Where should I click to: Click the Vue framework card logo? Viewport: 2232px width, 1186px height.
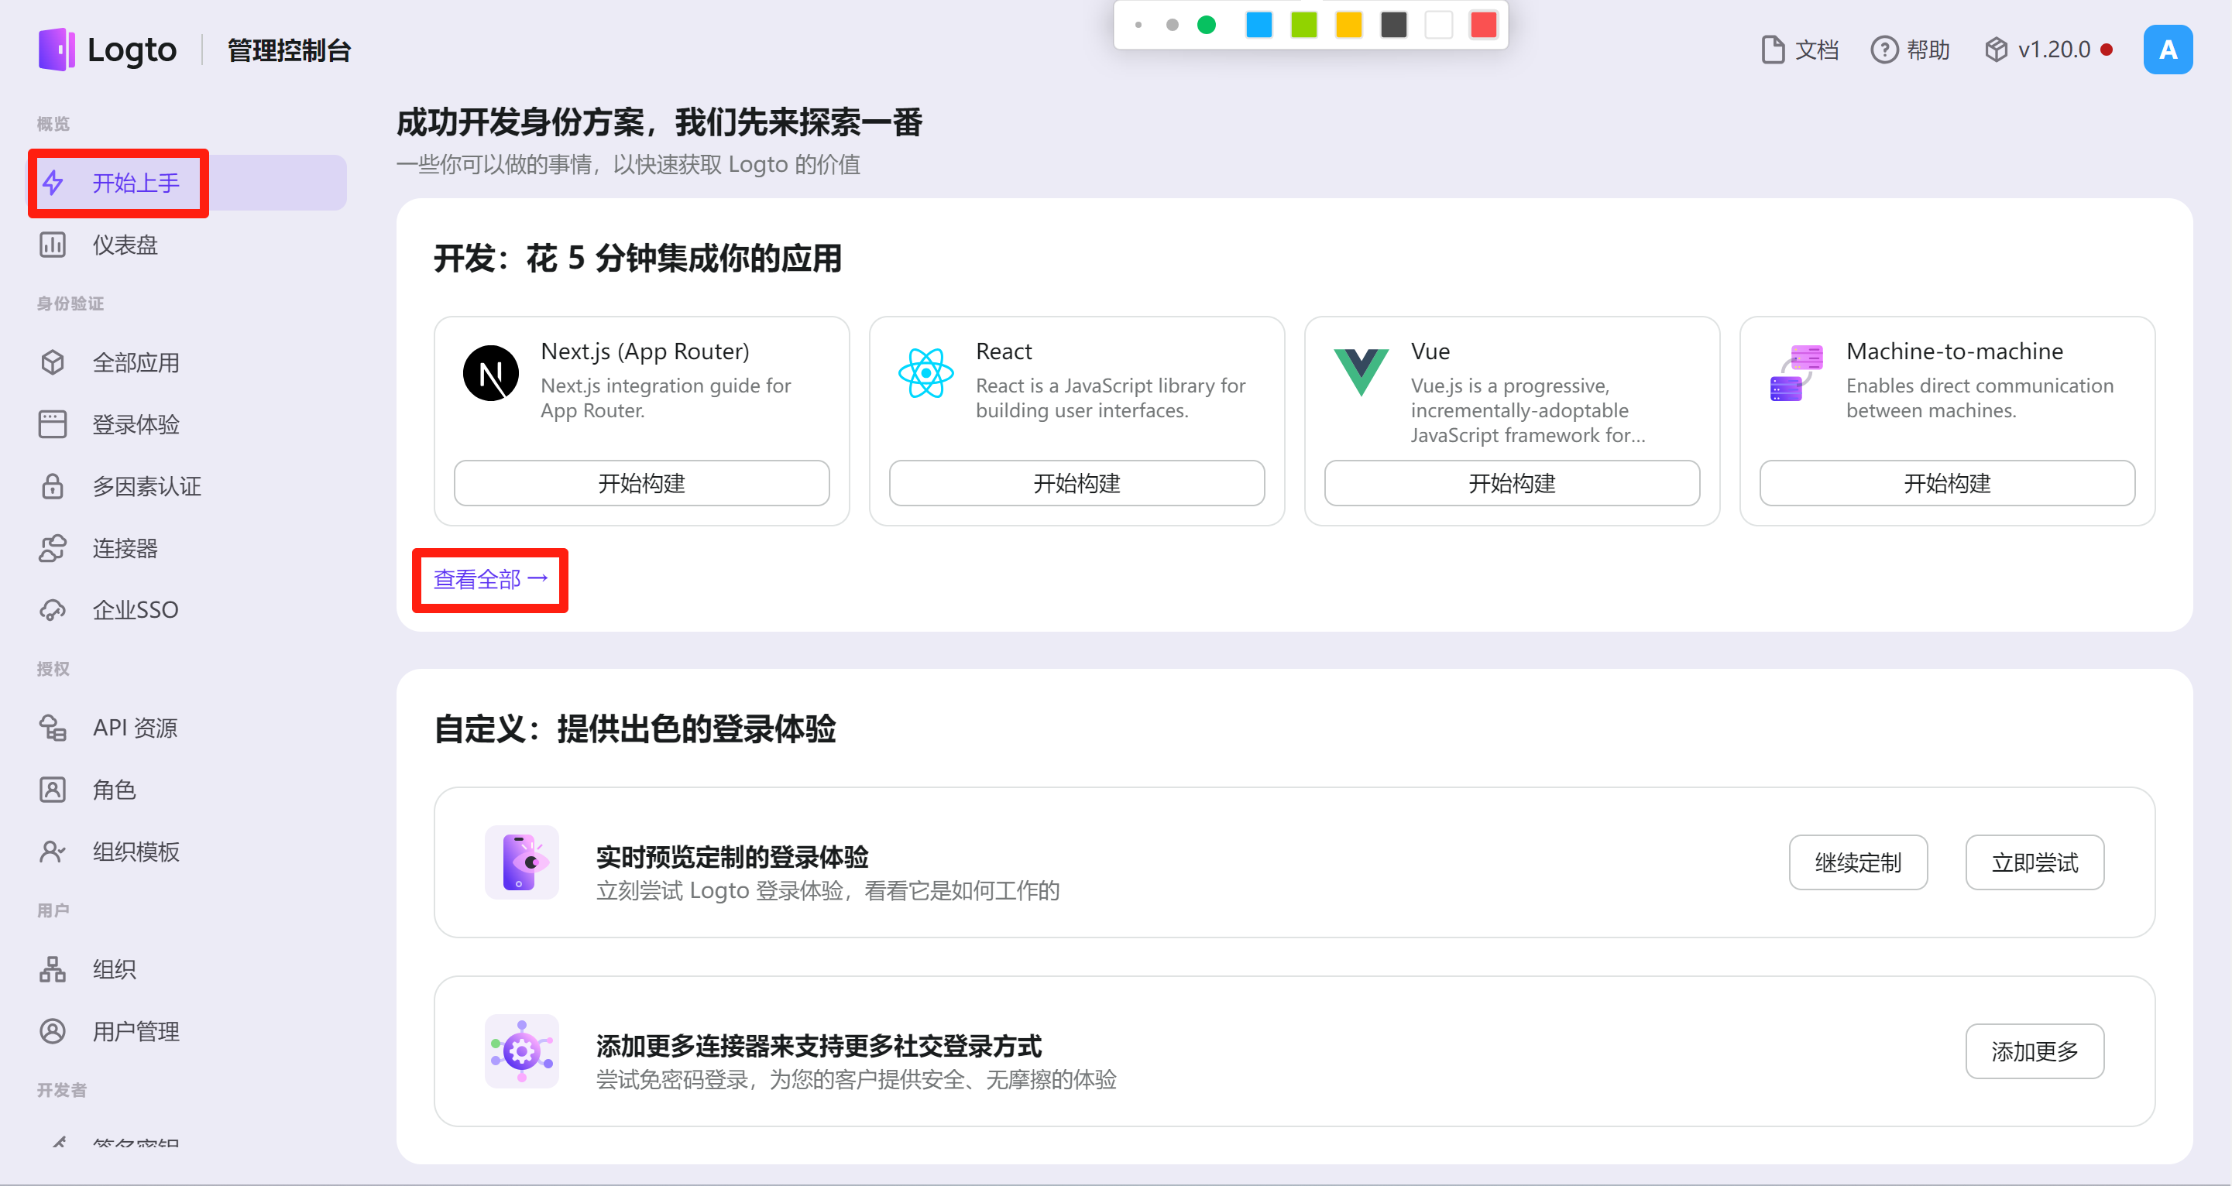pos(1360,372)
